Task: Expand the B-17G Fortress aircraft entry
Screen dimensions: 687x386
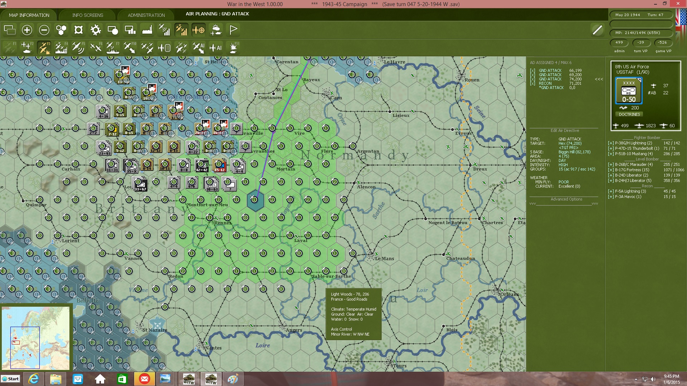Action: pos(611,170)
